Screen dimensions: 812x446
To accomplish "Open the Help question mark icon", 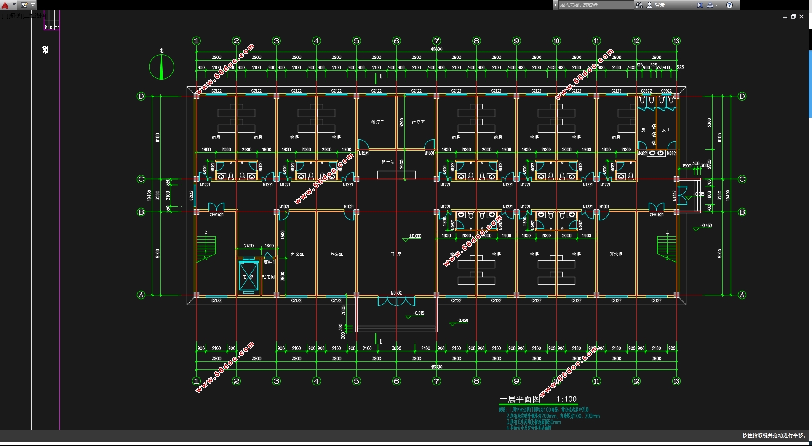I will tap(729, 5).
